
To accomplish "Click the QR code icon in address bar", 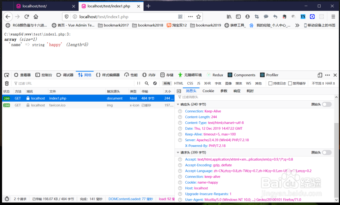I will 180,17.
